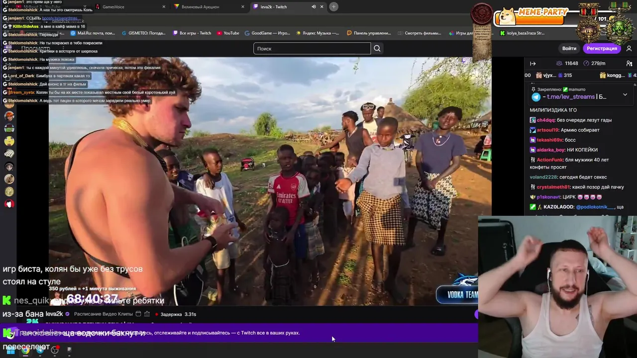Click the @podlokotnik mention in chat
This screenshot has width=637, height=358.
[596, 207]
